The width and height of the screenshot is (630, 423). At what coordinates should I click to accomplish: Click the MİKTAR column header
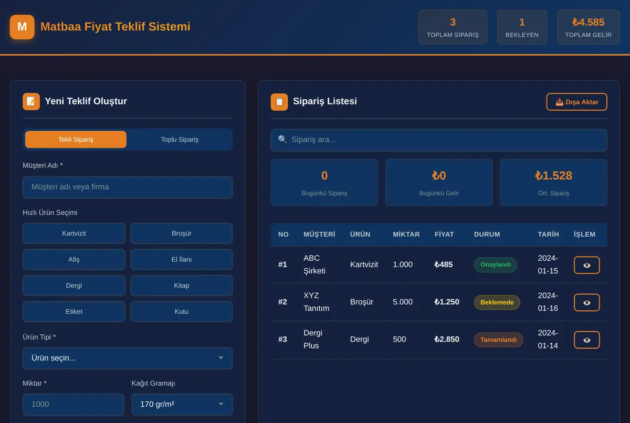tap(406, 235)
